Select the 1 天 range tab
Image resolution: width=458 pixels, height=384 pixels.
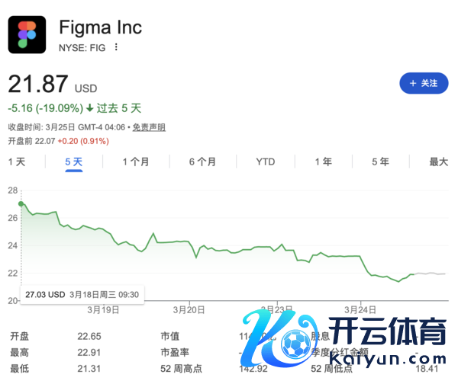[x=17, y=162]
